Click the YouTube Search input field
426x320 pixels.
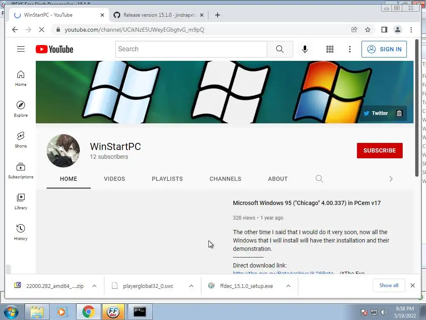[191, 49]
